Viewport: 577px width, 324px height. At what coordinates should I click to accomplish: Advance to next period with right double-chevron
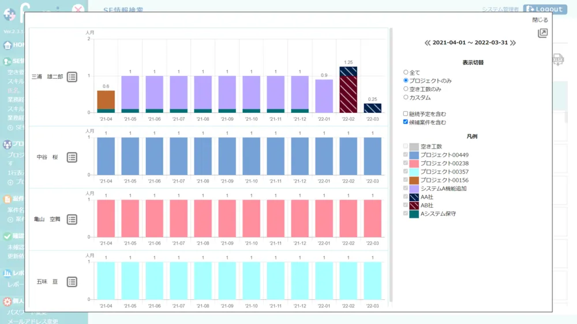(x=513, y=43)
